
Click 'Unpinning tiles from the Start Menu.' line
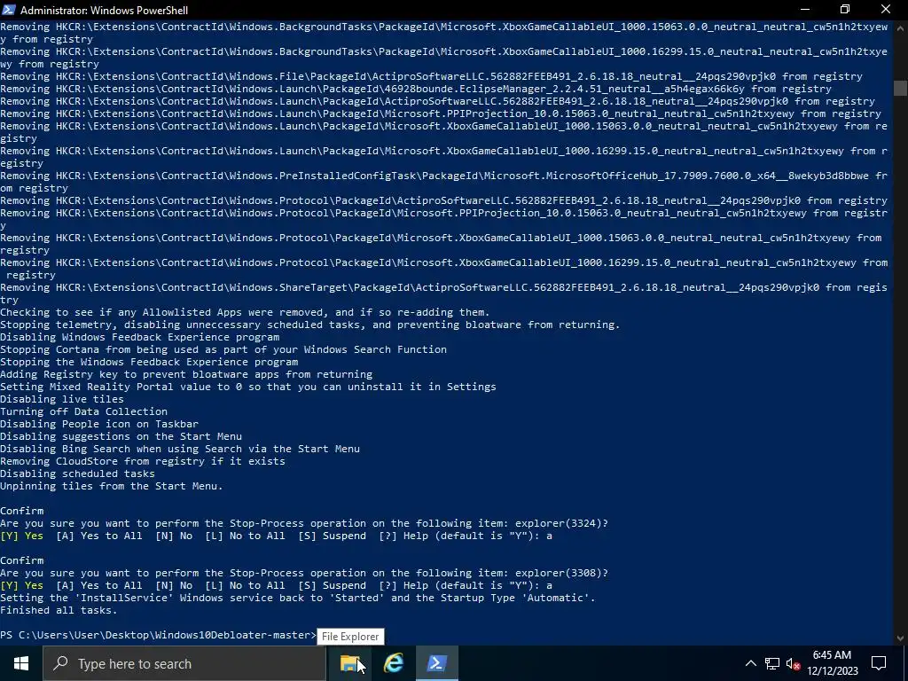111,487
